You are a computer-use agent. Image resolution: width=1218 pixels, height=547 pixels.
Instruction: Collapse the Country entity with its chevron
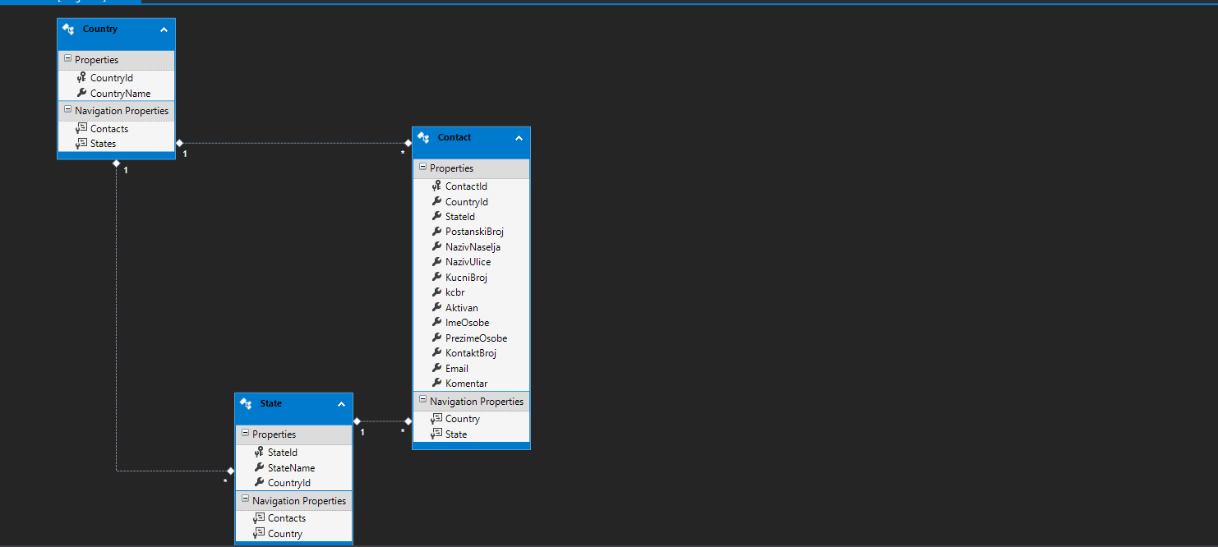[164, 30]
